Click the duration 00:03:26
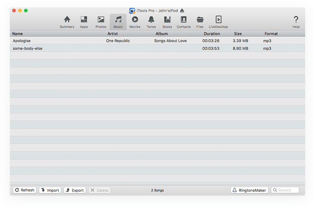The image size is (315, 208). click(x=211, y=41)
